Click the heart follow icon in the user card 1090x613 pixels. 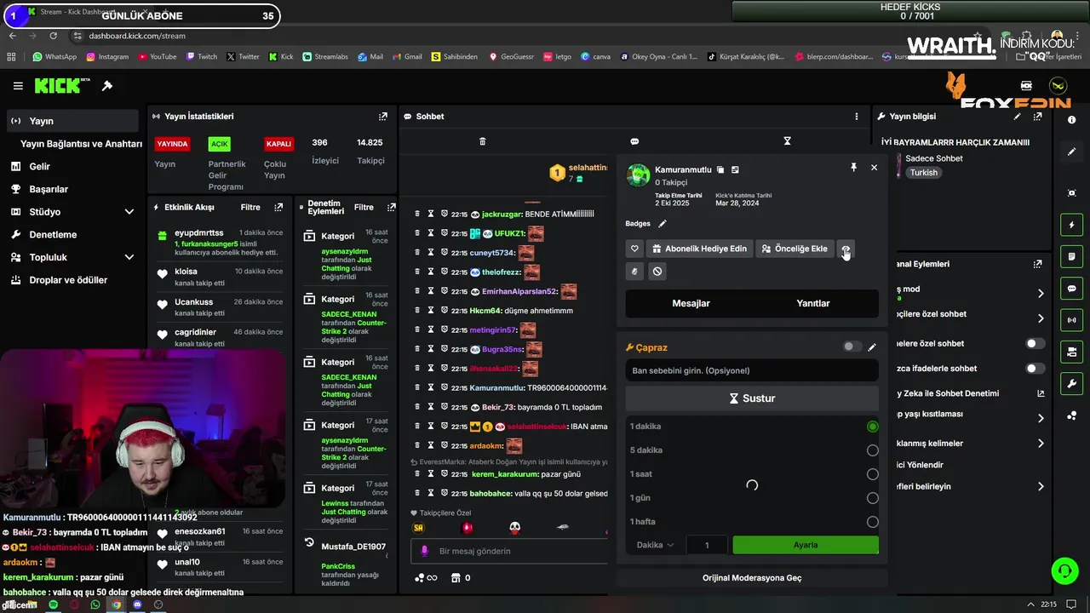[634, 249]
